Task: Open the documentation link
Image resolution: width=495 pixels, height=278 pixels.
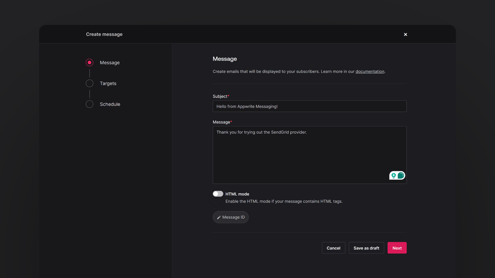Action: click(370, 71)
